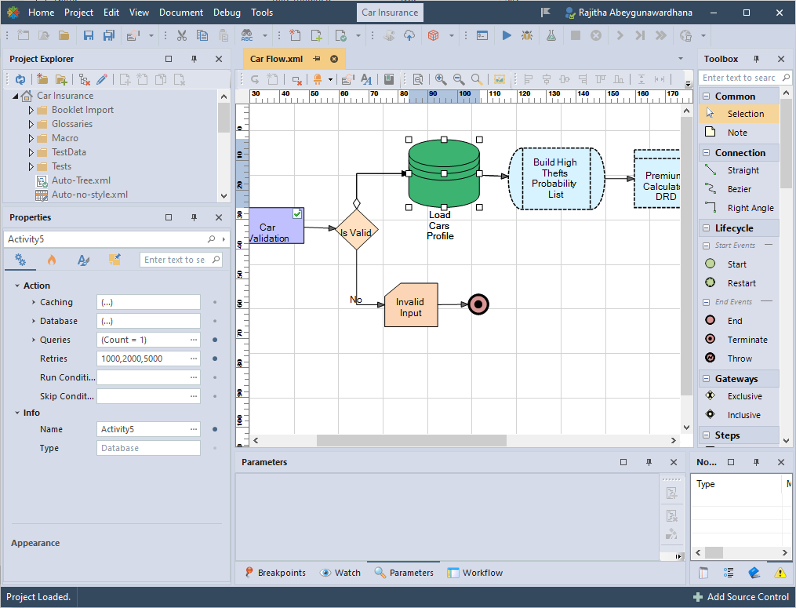Toggle the pin on Car Flow.xml tab
The height and width of the screenshot is (608, 796).
click(x=317, y=59)
